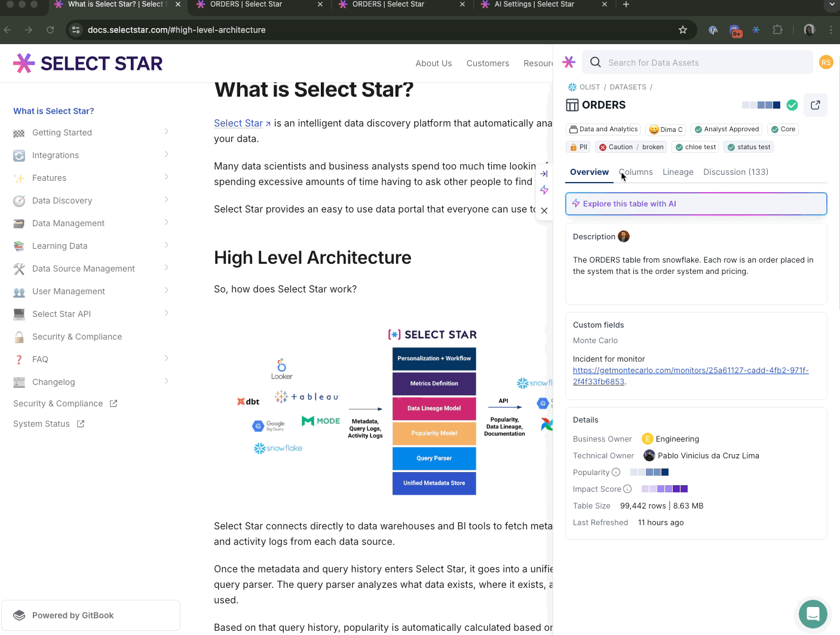Expand the Integrations section chevron
The width and height of the screenshot is (840, 635).
[166, 155]
